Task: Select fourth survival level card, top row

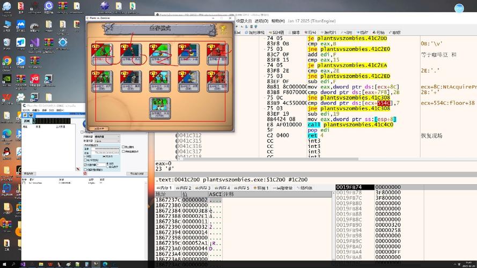Action: point(189,54)
